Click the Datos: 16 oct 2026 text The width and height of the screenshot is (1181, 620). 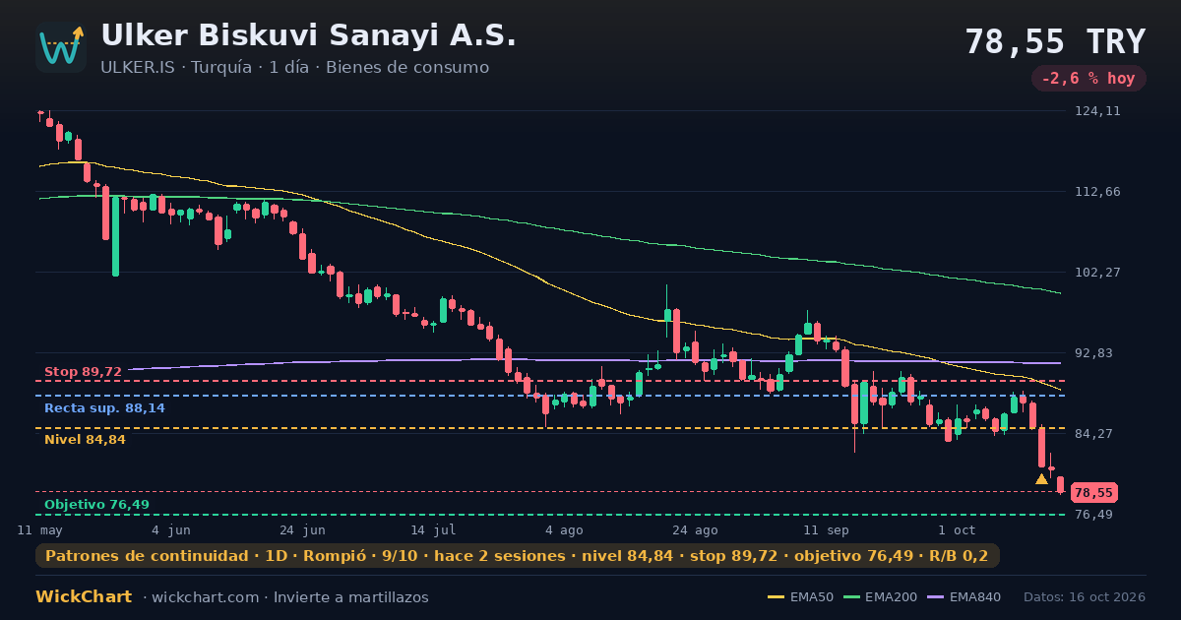pos(1085,597)
